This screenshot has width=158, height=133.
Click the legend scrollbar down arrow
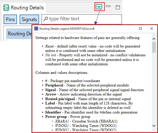154,126
